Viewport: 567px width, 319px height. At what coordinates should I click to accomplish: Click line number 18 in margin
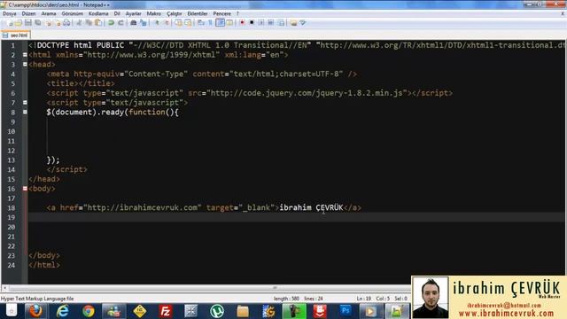pyautogui.click(x=12, y=207)
